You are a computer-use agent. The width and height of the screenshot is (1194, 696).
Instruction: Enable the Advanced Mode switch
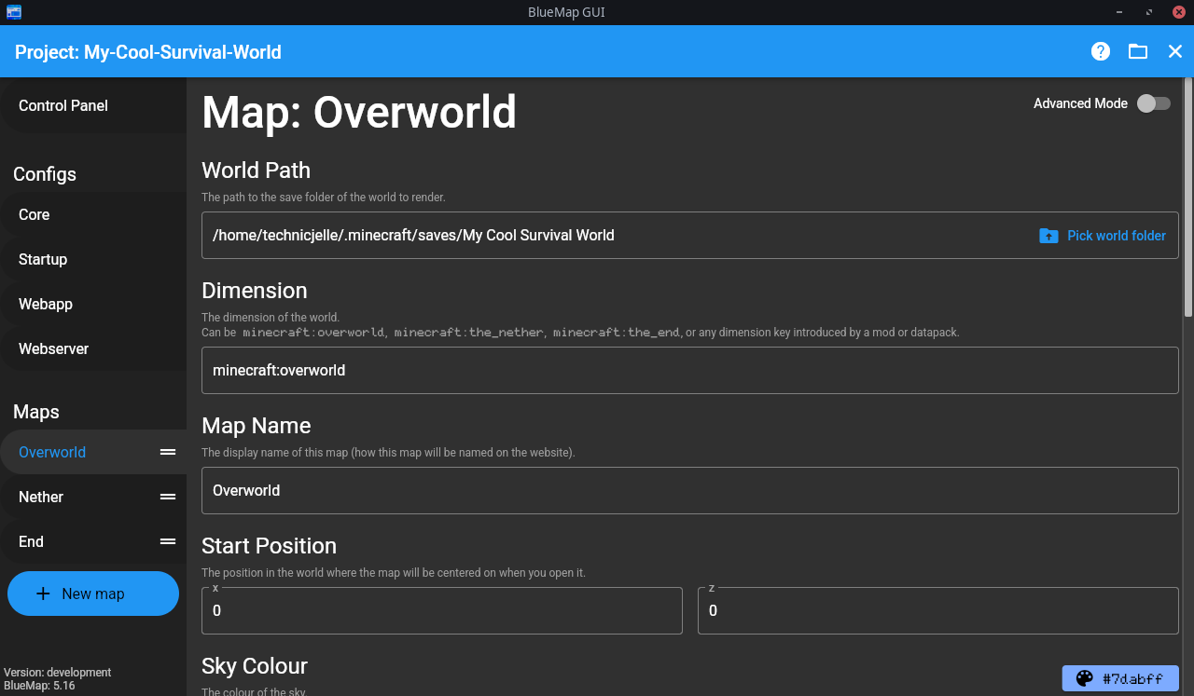click(x=1153, y=103)
